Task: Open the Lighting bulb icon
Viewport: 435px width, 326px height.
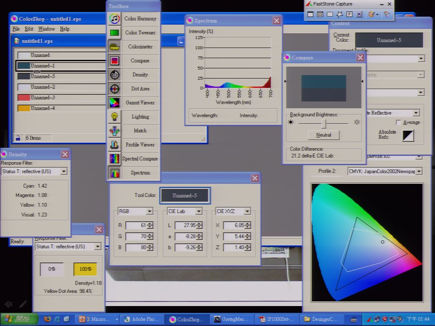Action: (x=114, y=117)
